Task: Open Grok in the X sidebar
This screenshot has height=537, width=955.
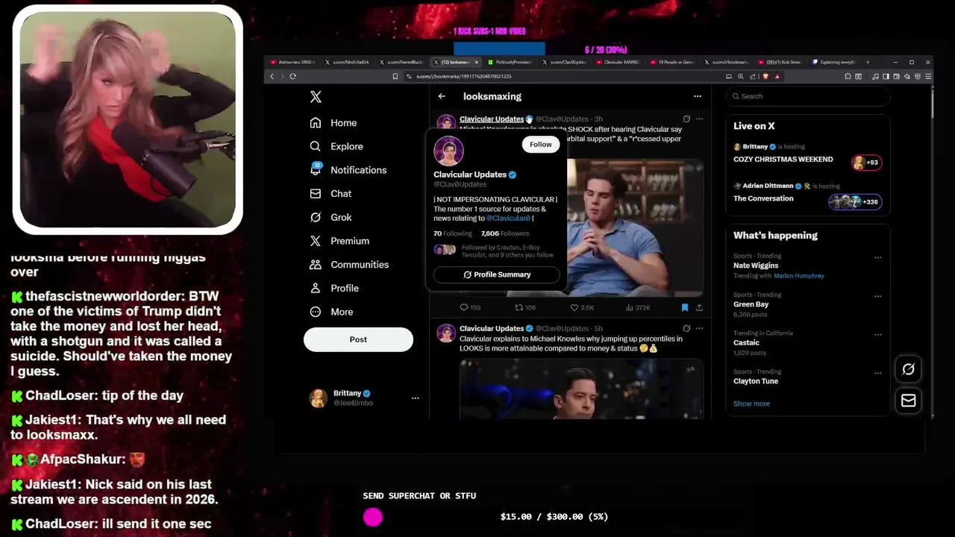Action: pyautogui.click(x=331, y=217)
